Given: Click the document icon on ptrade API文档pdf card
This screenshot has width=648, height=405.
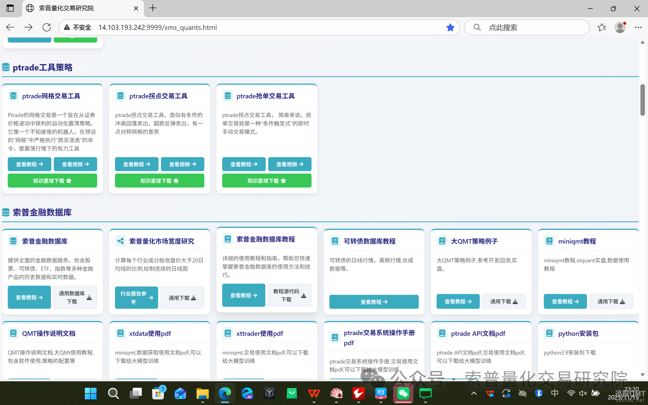Looking at the screenshot, I should click(442, 333).
